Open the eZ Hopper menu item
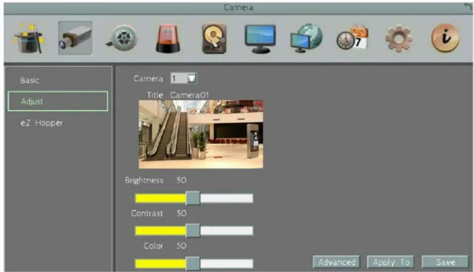The width and height of the screenshot is (474, 272). [42, 123]
